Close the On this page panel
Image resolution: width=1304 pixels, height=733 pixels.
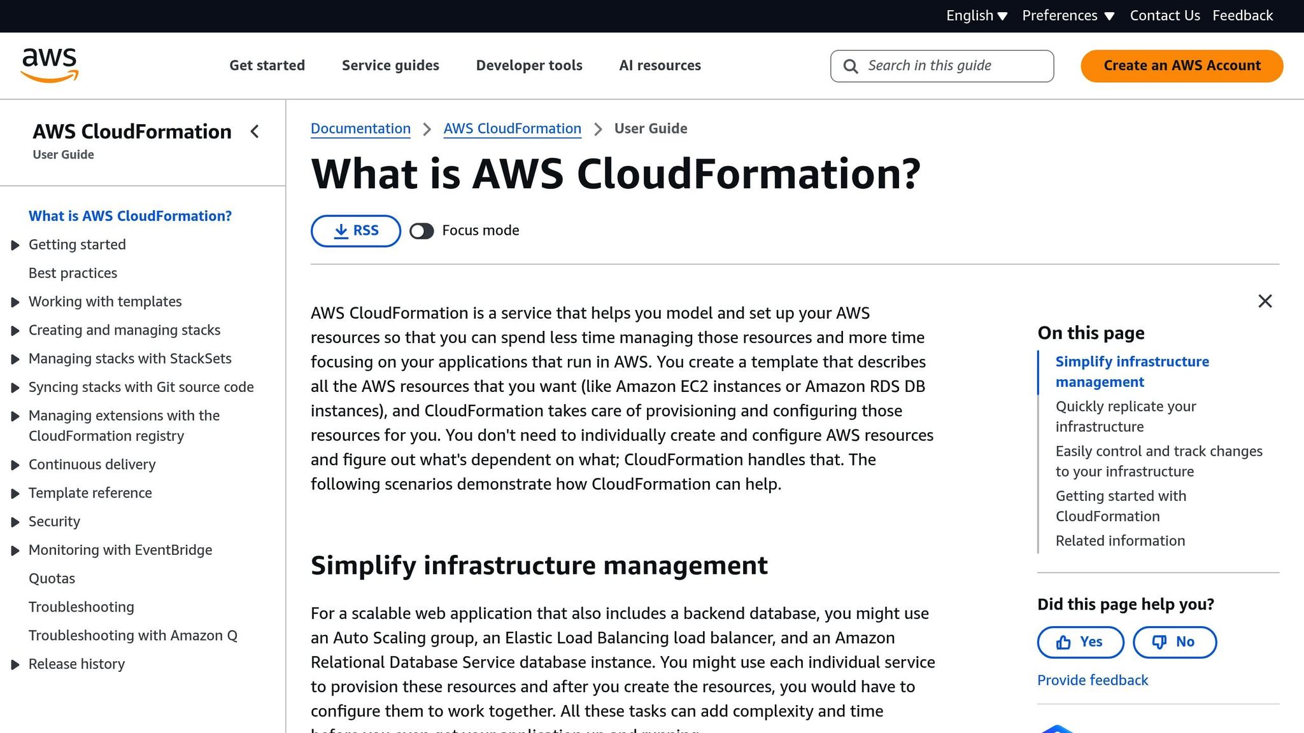(1265, 301)
